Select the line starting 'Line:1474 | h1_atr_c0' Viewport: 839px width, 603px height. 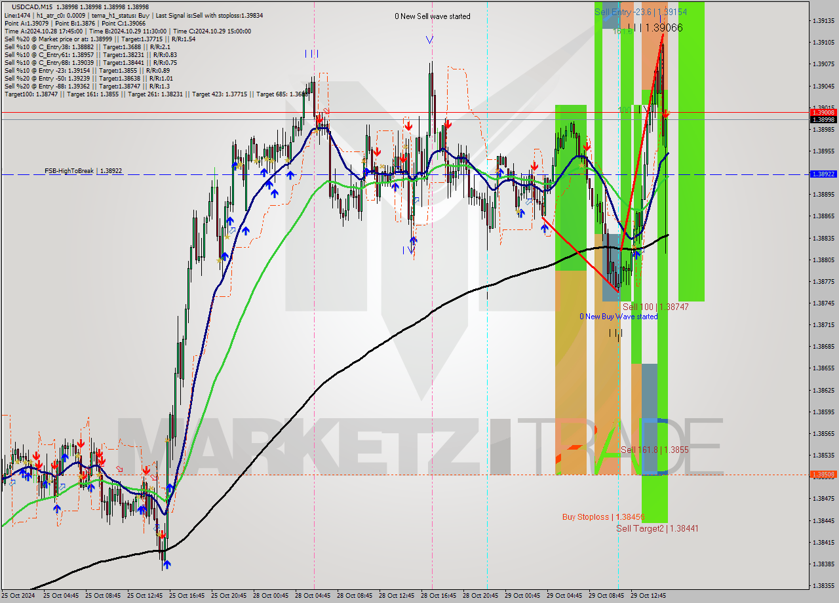point(134,15)
